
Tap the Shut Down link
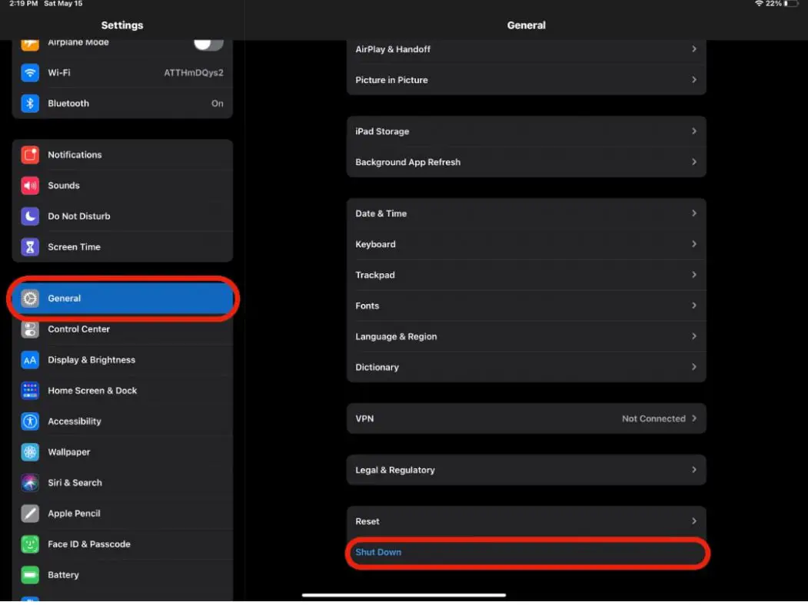tap(378, 552)
